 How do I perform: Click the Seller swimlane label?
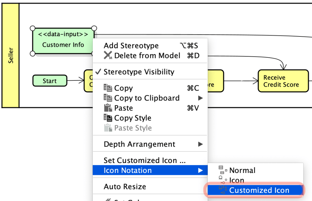[11, 52]
